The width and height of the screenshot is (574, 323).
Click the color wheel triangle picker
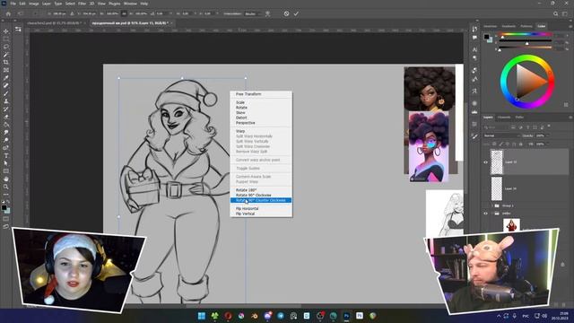(531, 82)
